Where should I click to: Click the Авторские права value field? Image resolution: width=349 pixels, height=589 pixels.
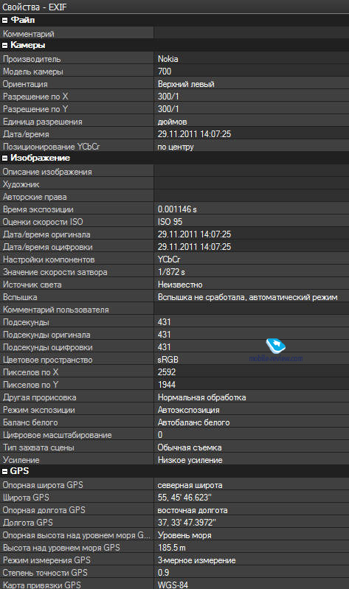251,197
